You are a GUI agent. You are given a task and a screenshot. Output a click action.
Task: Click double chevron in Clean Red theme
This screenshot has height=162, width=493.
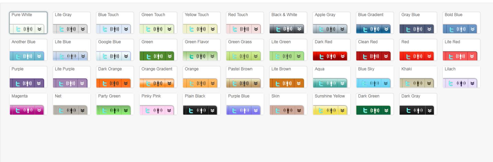pos(386,56)
